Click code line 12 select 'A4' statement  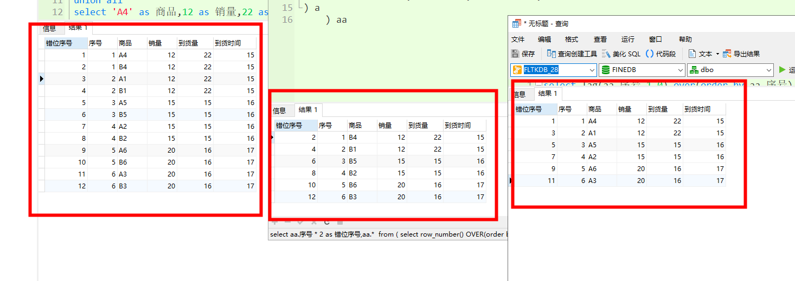171,12
